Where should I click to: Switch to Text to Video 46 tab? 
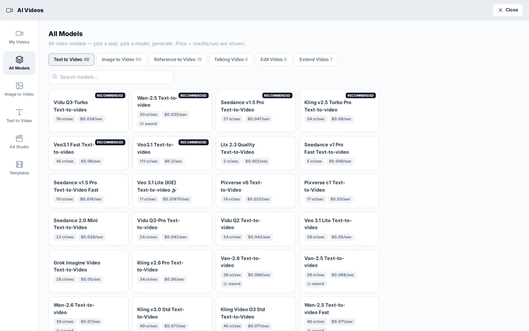point(71,60)
